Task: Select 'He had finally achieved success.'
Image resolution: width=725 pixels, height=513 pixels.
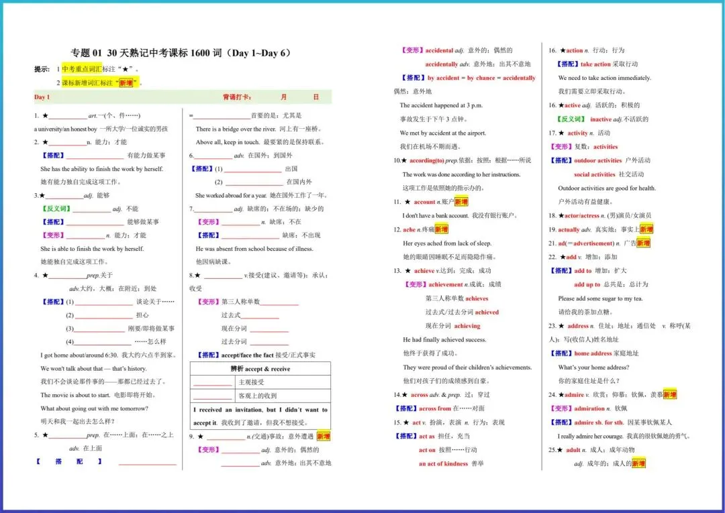Action: pos(444,340)
